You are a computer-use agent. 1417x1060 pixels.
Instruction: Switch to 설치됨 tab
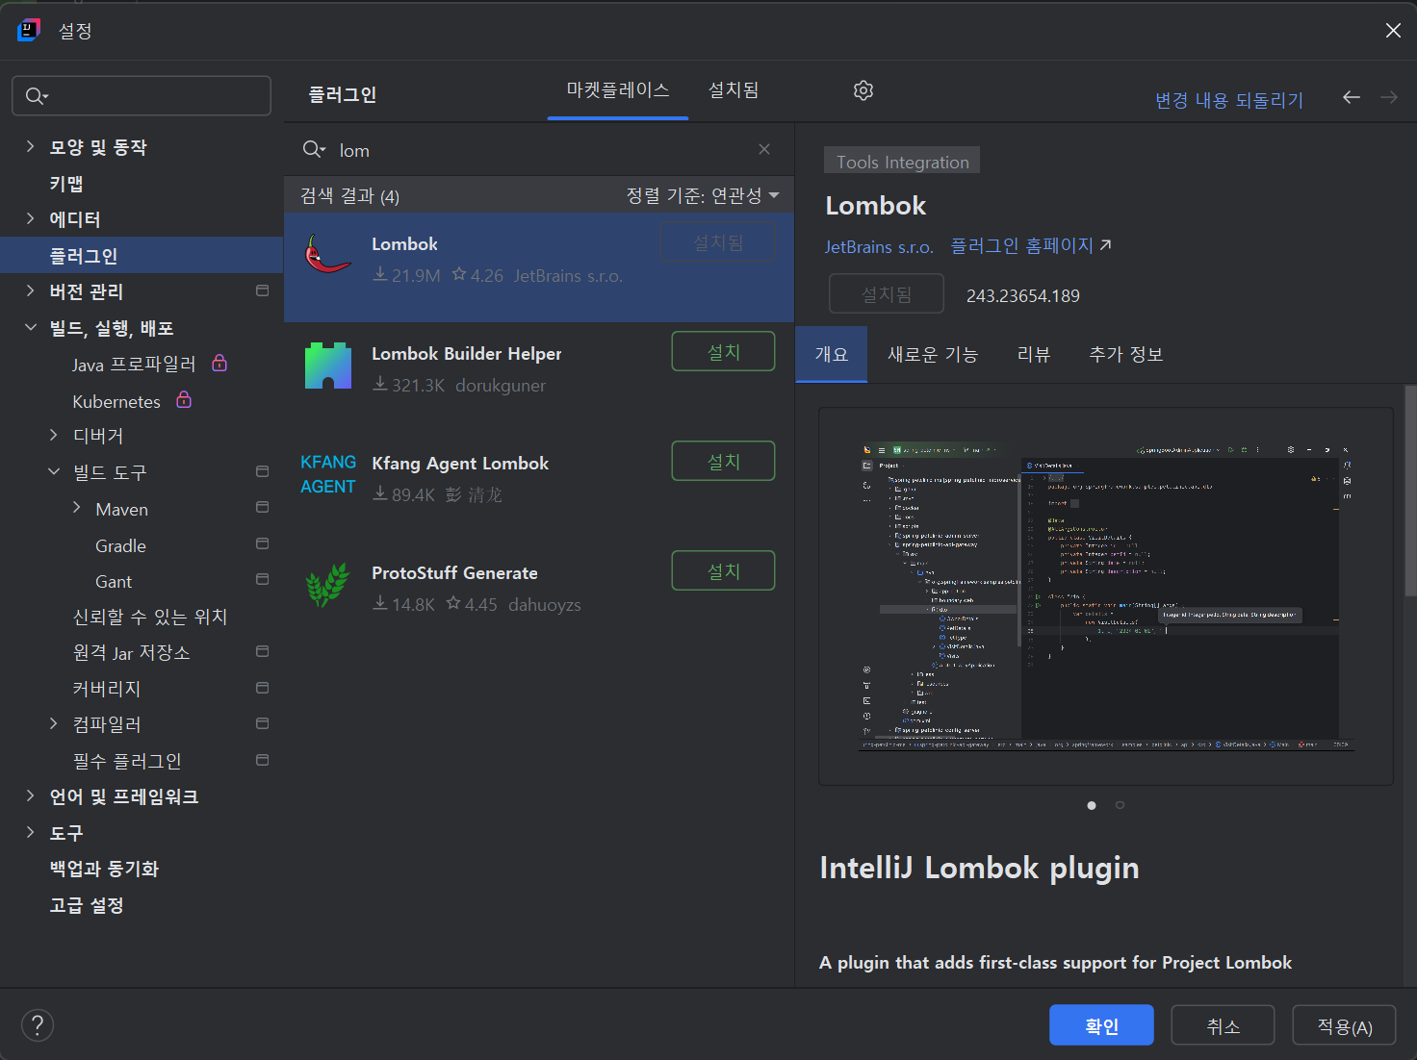click(x=734, y=90)
